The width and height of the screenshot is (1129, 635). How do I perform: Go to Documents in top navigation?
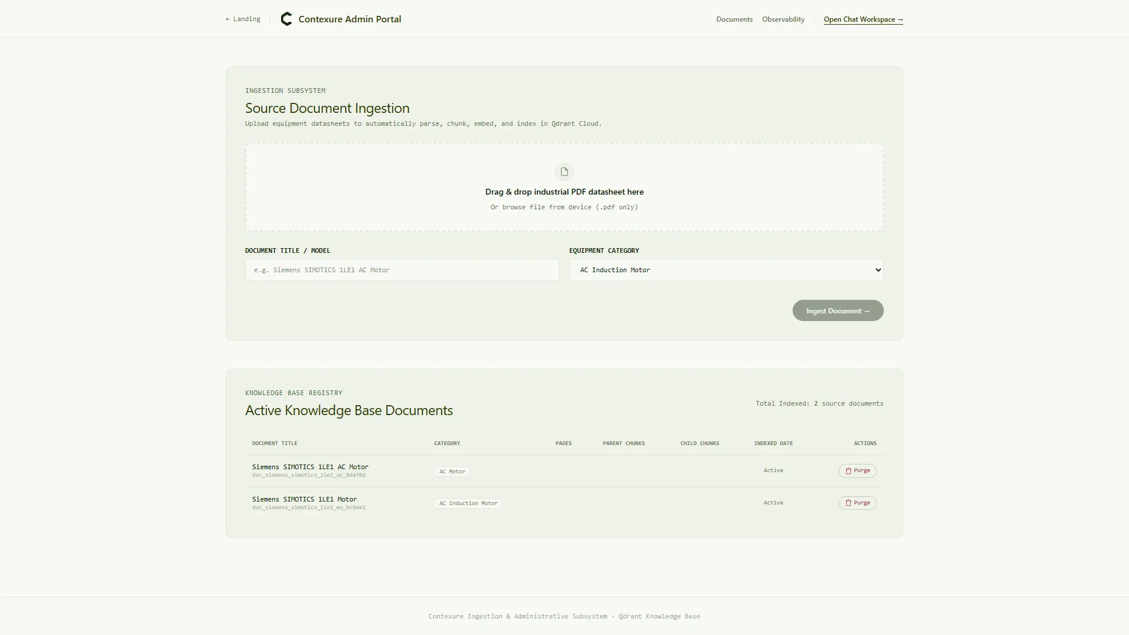coord(734,19)
